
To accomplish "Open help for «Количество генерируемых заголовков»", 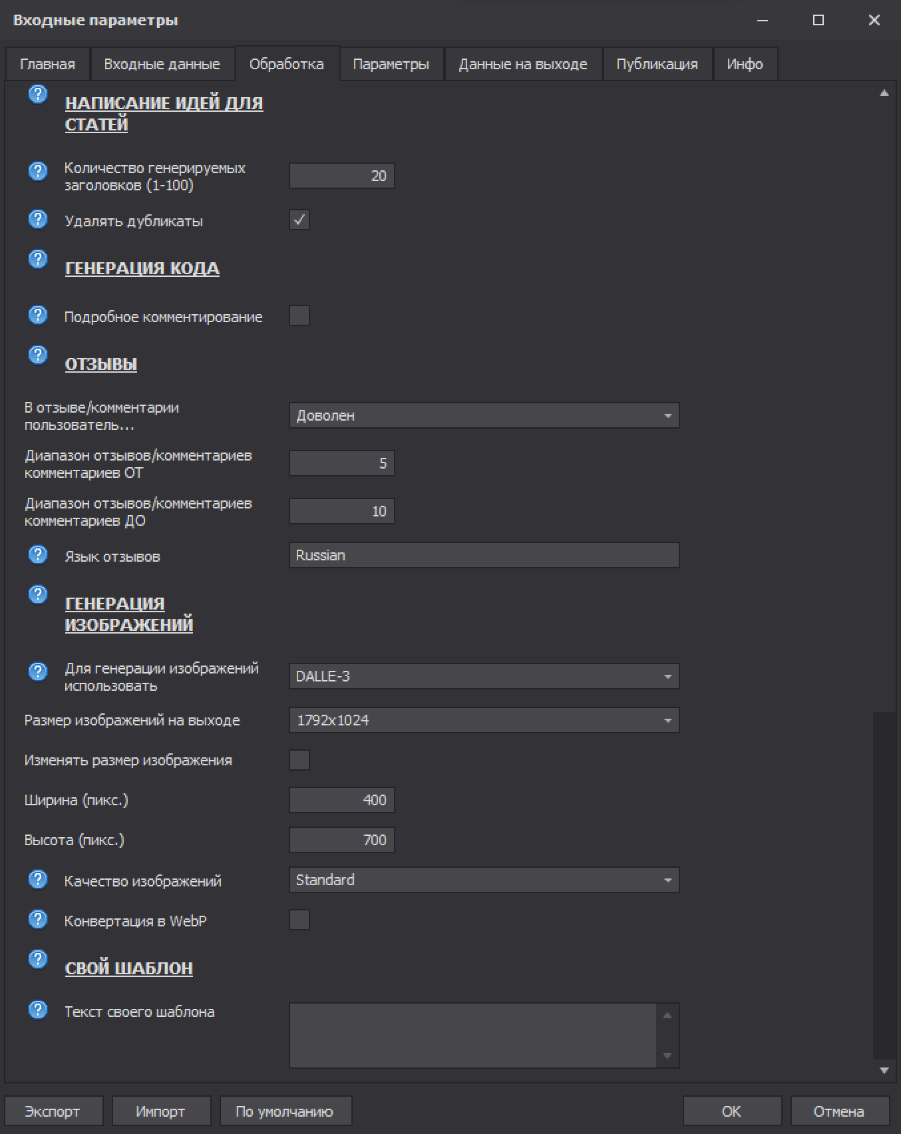I will [x=38, y=171].
